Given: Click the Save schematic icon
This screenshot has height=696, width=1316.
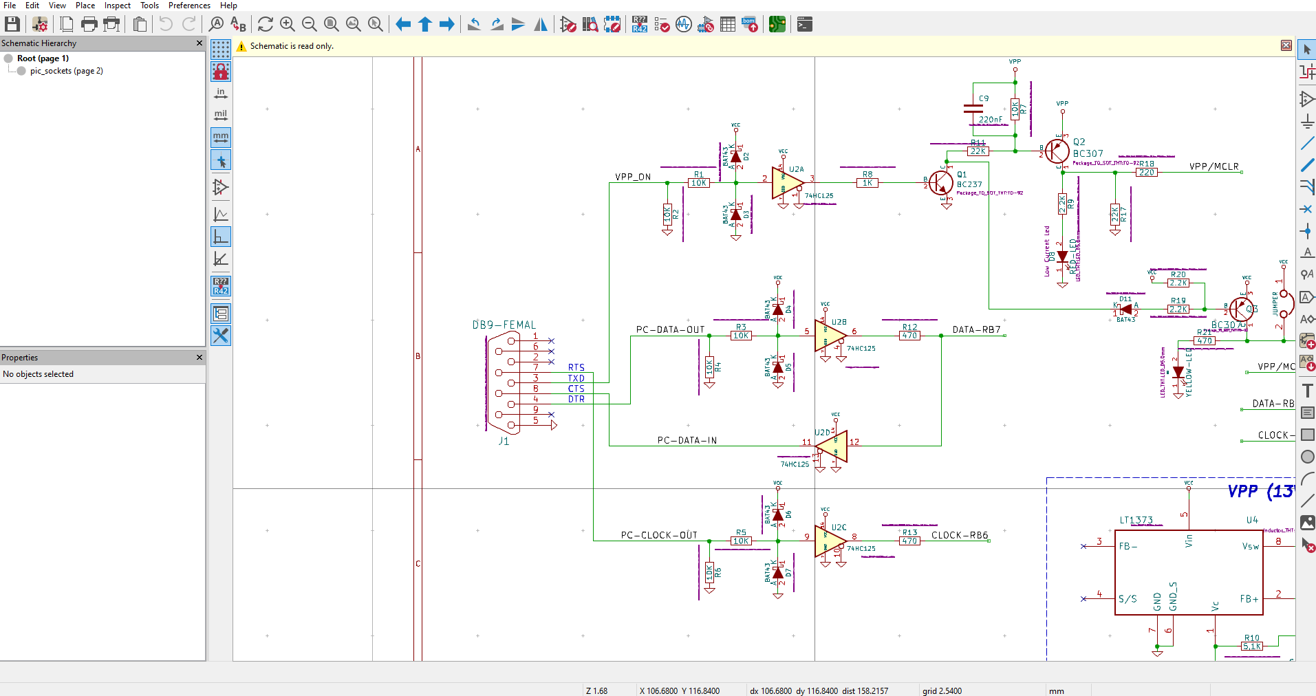Looking at the screenshot, I should pos(12,25).
